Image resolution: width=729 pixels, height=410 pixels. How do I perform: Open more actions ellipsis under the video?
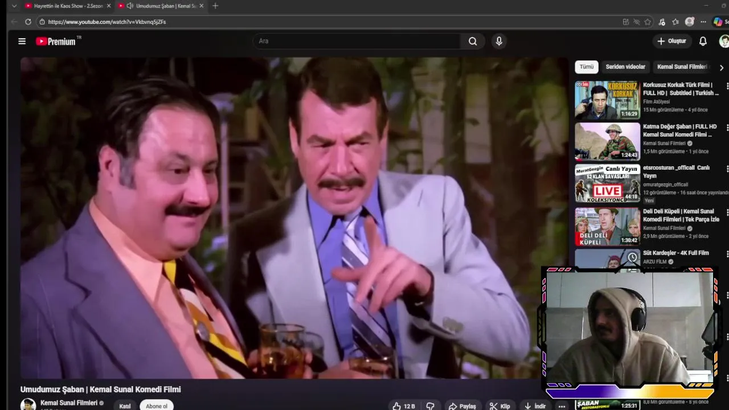pos(562,406)
